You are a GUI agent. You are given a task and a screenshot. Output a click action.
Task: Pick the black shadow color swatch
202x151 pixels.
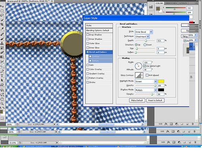click(x=161, y=90)
